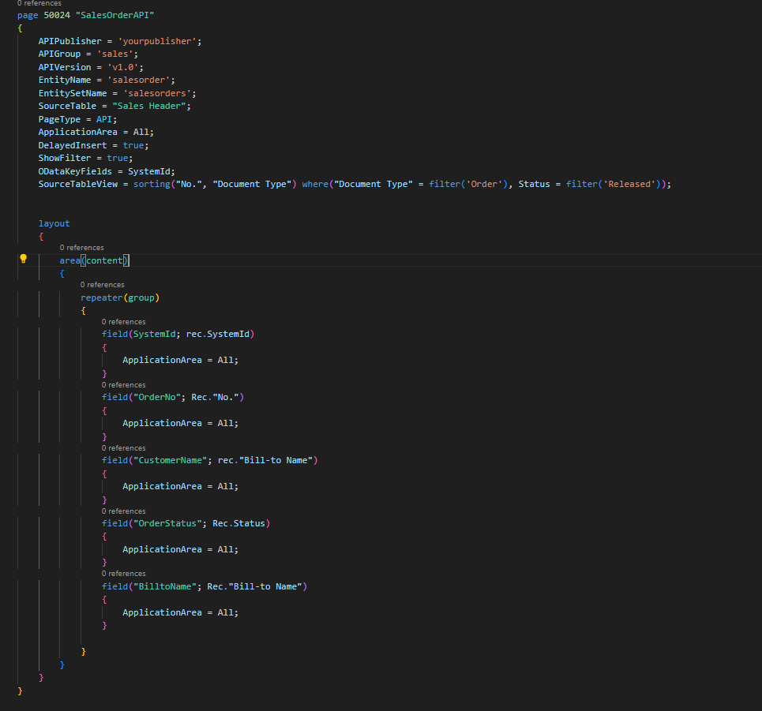
Task: Click the references link above the CustomerName field
Action: pyautogui.click(x=123, y=448)
